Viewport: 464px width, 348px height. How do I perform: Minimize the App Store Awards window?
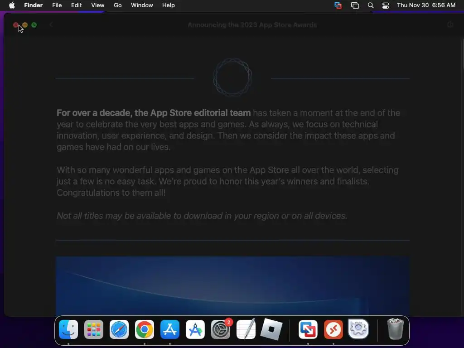(x=25, y=25)
